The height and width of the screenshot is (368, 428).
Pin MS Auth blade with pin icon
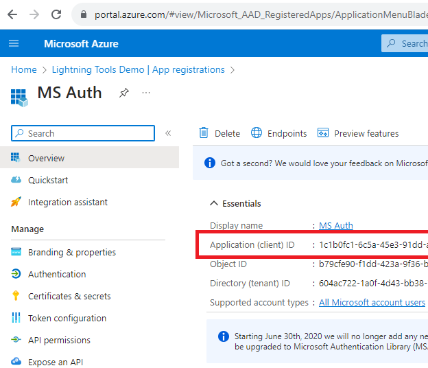pyautogui.click(x=124, y=93)
